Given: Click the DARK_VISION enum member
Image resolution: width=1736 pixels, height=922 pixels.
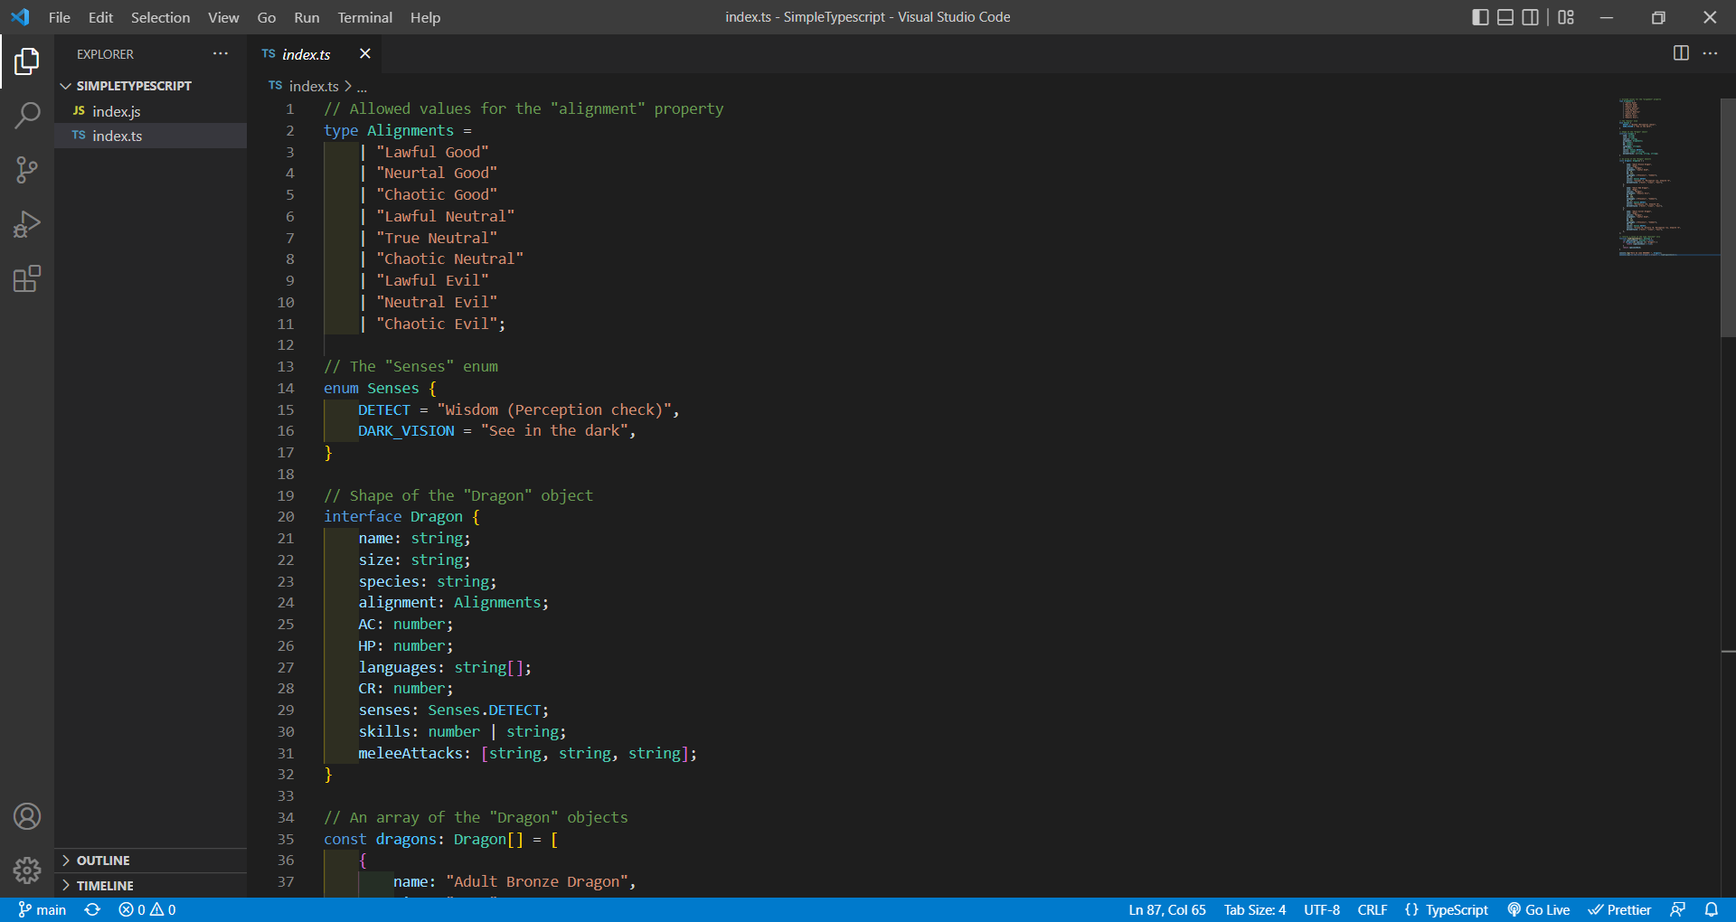Looking at the screenshot, I should [x=406, y=431].
